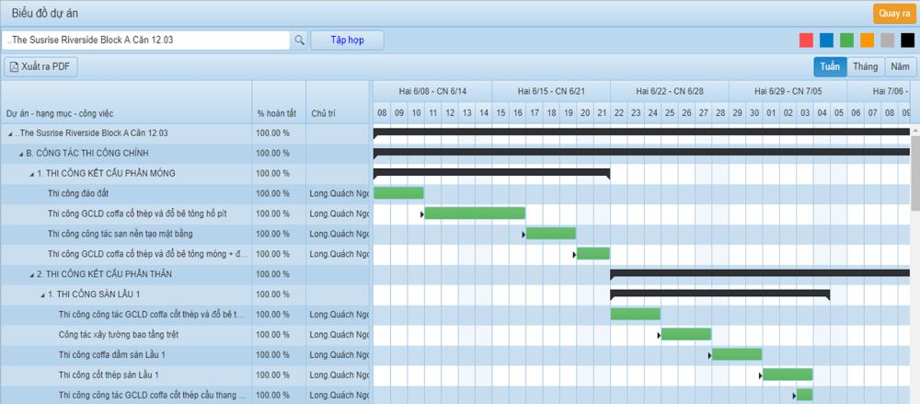This screenshot has width=920, height=404.
Task: Click the Quay ra button
Action: (x=893, y=14)
